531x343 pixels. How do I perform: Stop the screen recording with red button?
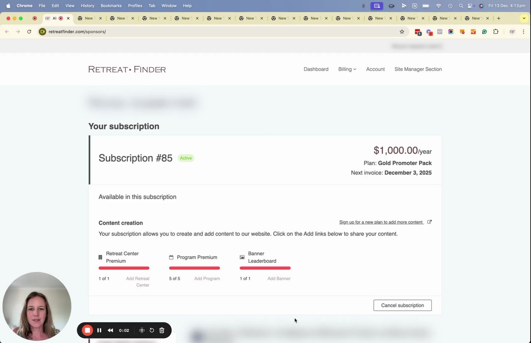[87, 330]
